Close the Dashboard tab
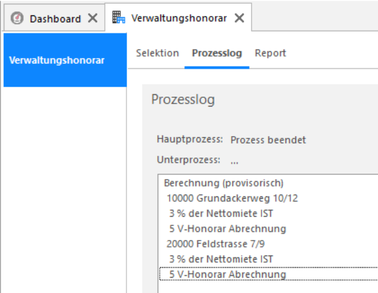This screenshot has height=293, width=378. pyautogui.click(x=93, y=18)
